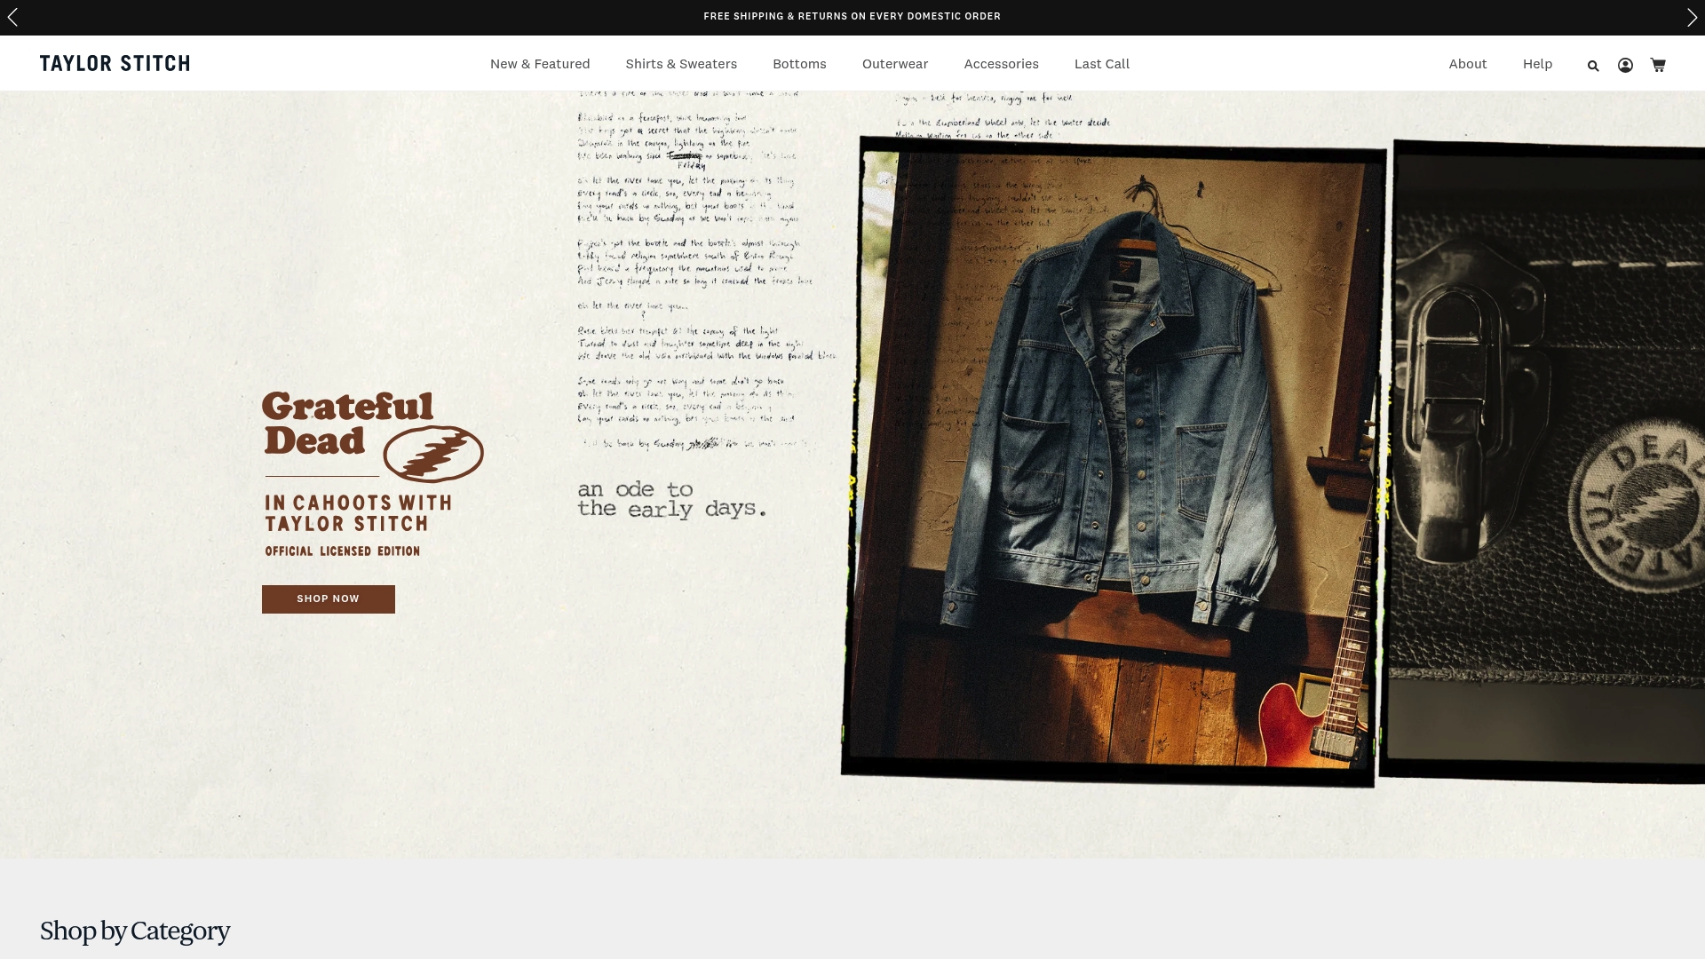Open the account profile icon

pos(1625,65)
